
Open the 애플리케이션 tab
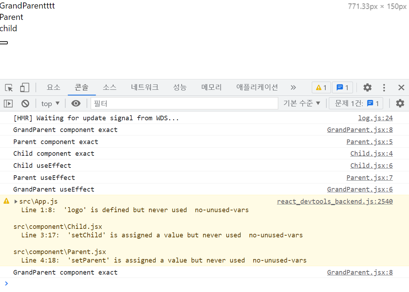coord(257,87)
